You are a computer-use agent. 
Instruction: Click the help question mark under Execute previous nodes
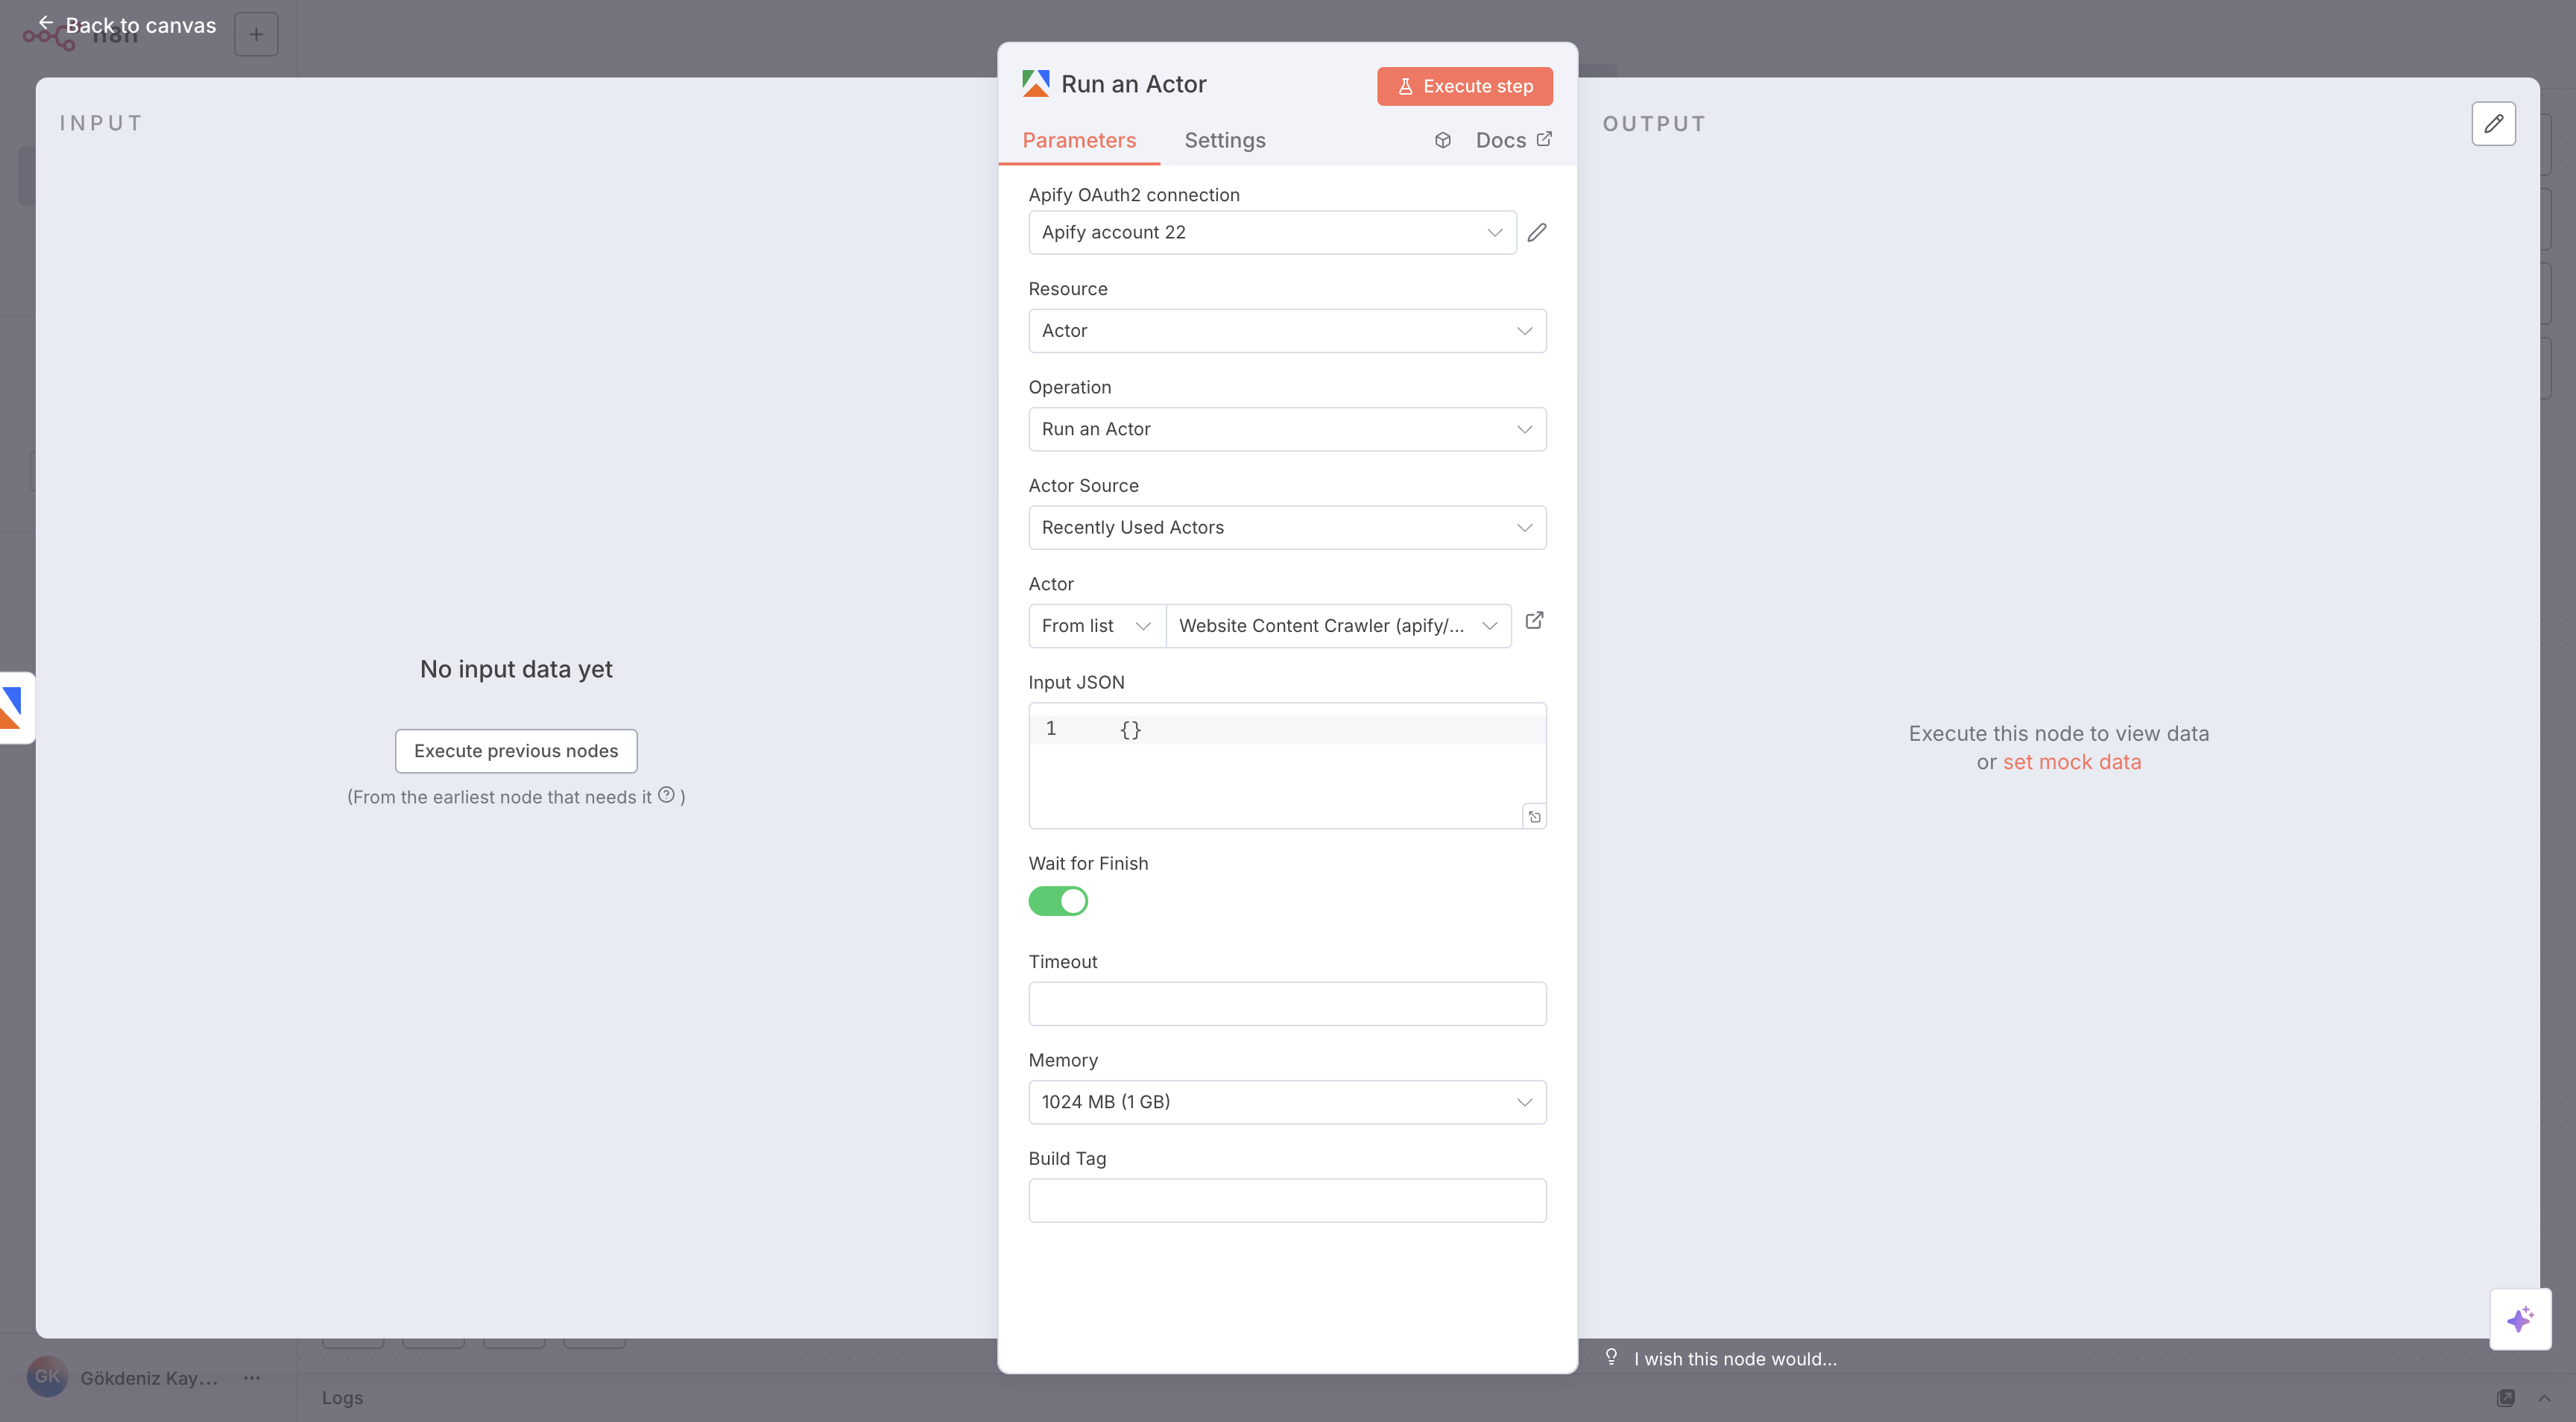click(x=667, y=795)
